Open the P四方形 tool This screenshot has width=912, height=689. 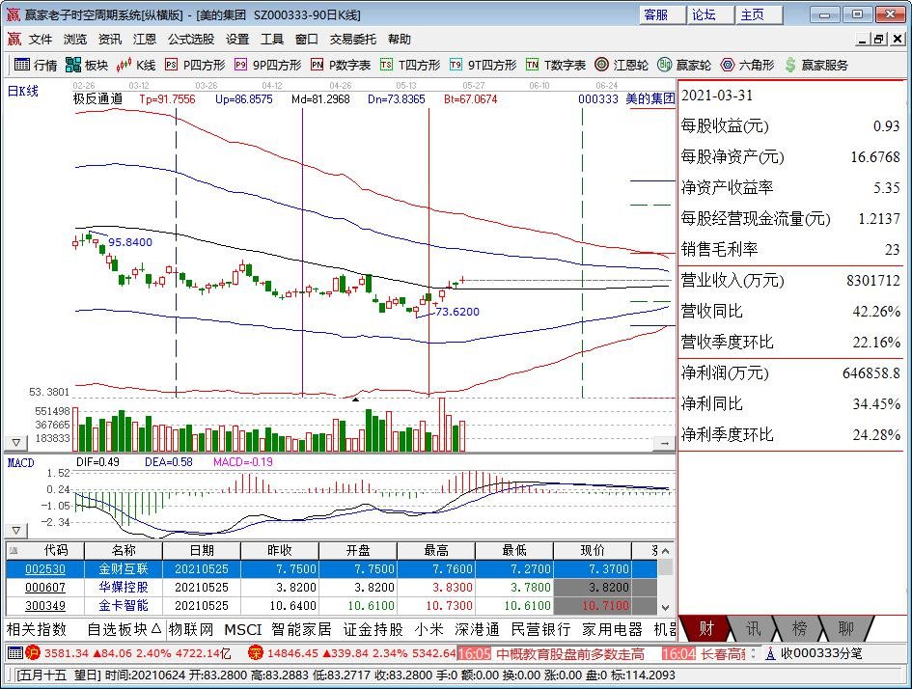(x=195, y=65)
